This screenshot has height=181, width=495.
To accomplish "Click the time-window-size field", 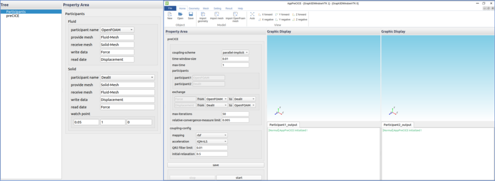I will (x=236, y=59).
